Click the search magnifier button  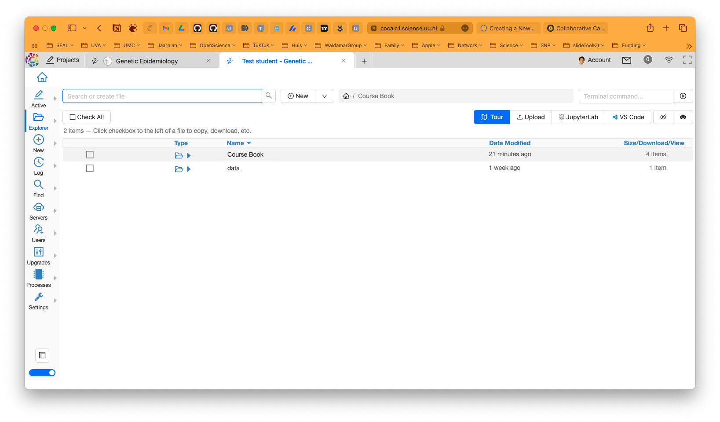tap(269, 96)
